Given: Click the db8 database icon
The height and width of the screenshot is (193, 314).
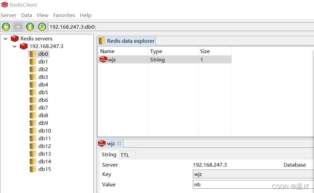Looking at the screenshot, I should 33,115.
